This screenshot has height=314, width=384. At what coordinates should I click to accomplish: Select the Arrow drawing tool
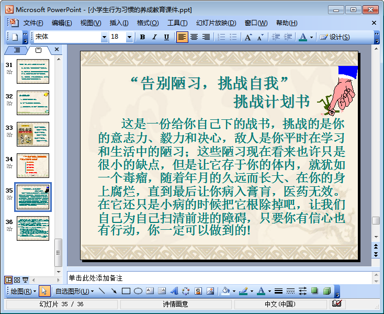coord(114,291)
